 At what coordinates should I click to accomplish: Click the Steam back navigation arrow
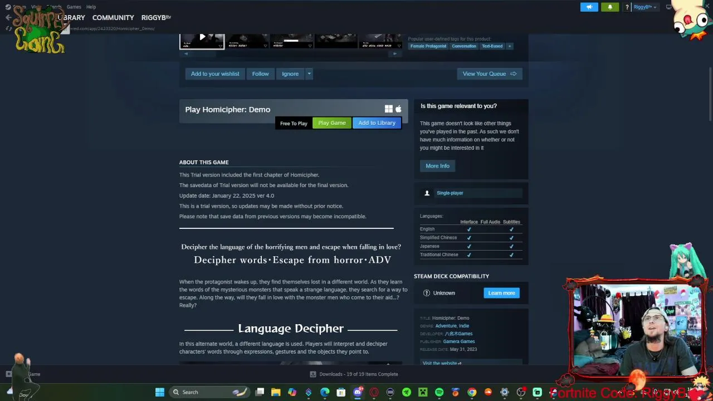(8, 18)
